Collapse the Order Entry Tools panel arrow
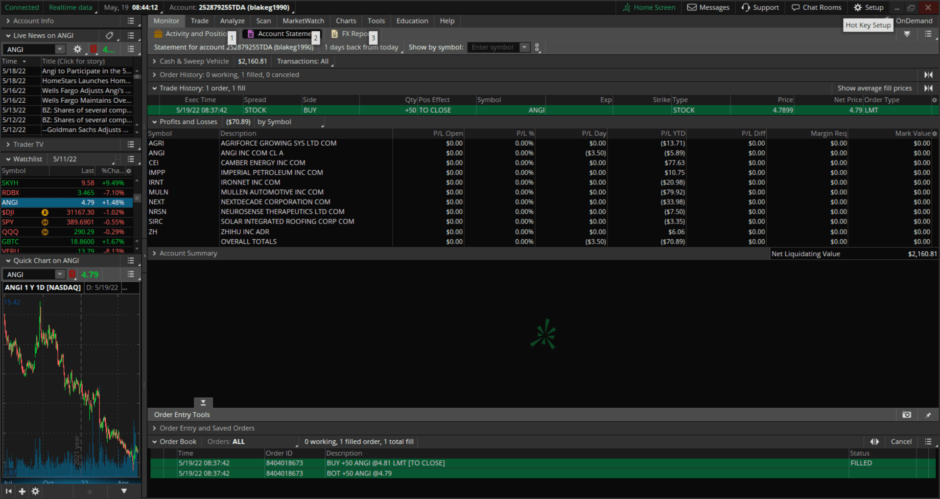 [x=203, y=403]
